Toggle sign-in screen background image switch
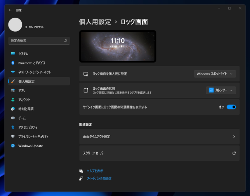Screen dimensions: 250x196 click(231, 107)
